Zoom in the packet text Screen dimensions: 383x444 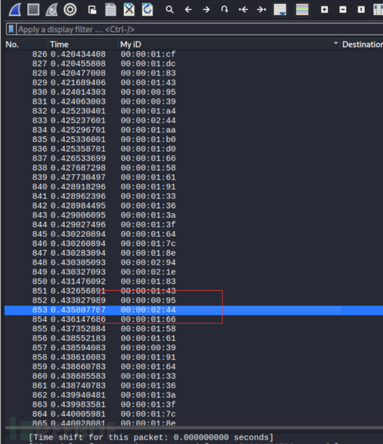[x=325, y=9]
